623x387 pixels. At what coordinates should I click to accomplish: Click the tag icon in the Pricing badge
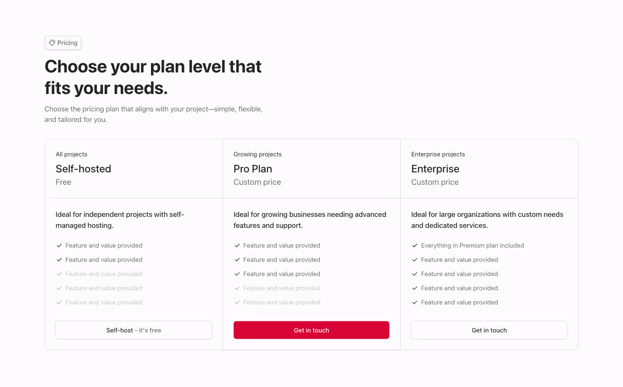pos(52,42)
